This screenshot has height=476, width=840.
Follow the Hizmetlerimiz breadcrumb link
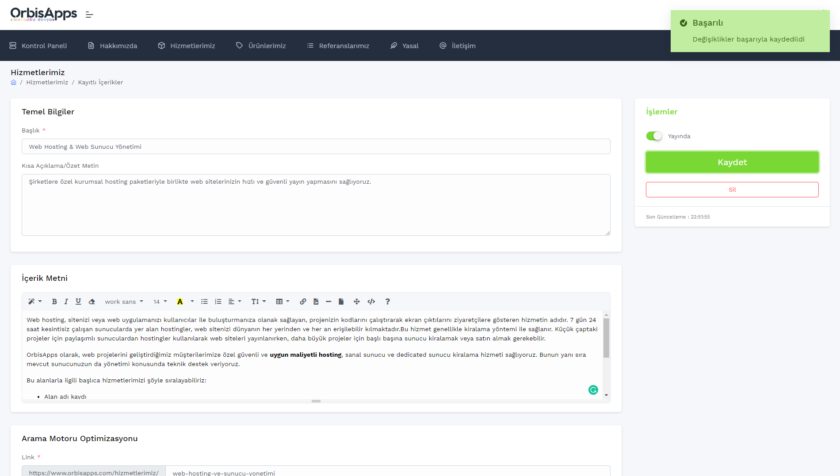47,83
